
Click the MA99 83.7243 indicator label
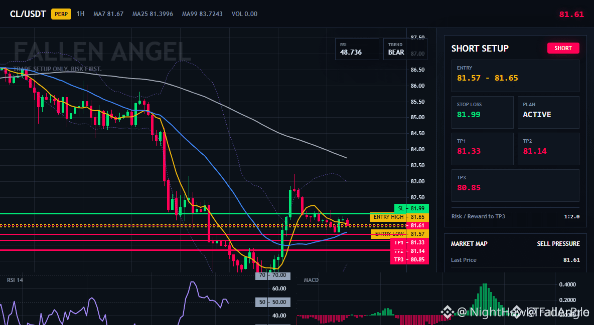click(x=202, y=14)
